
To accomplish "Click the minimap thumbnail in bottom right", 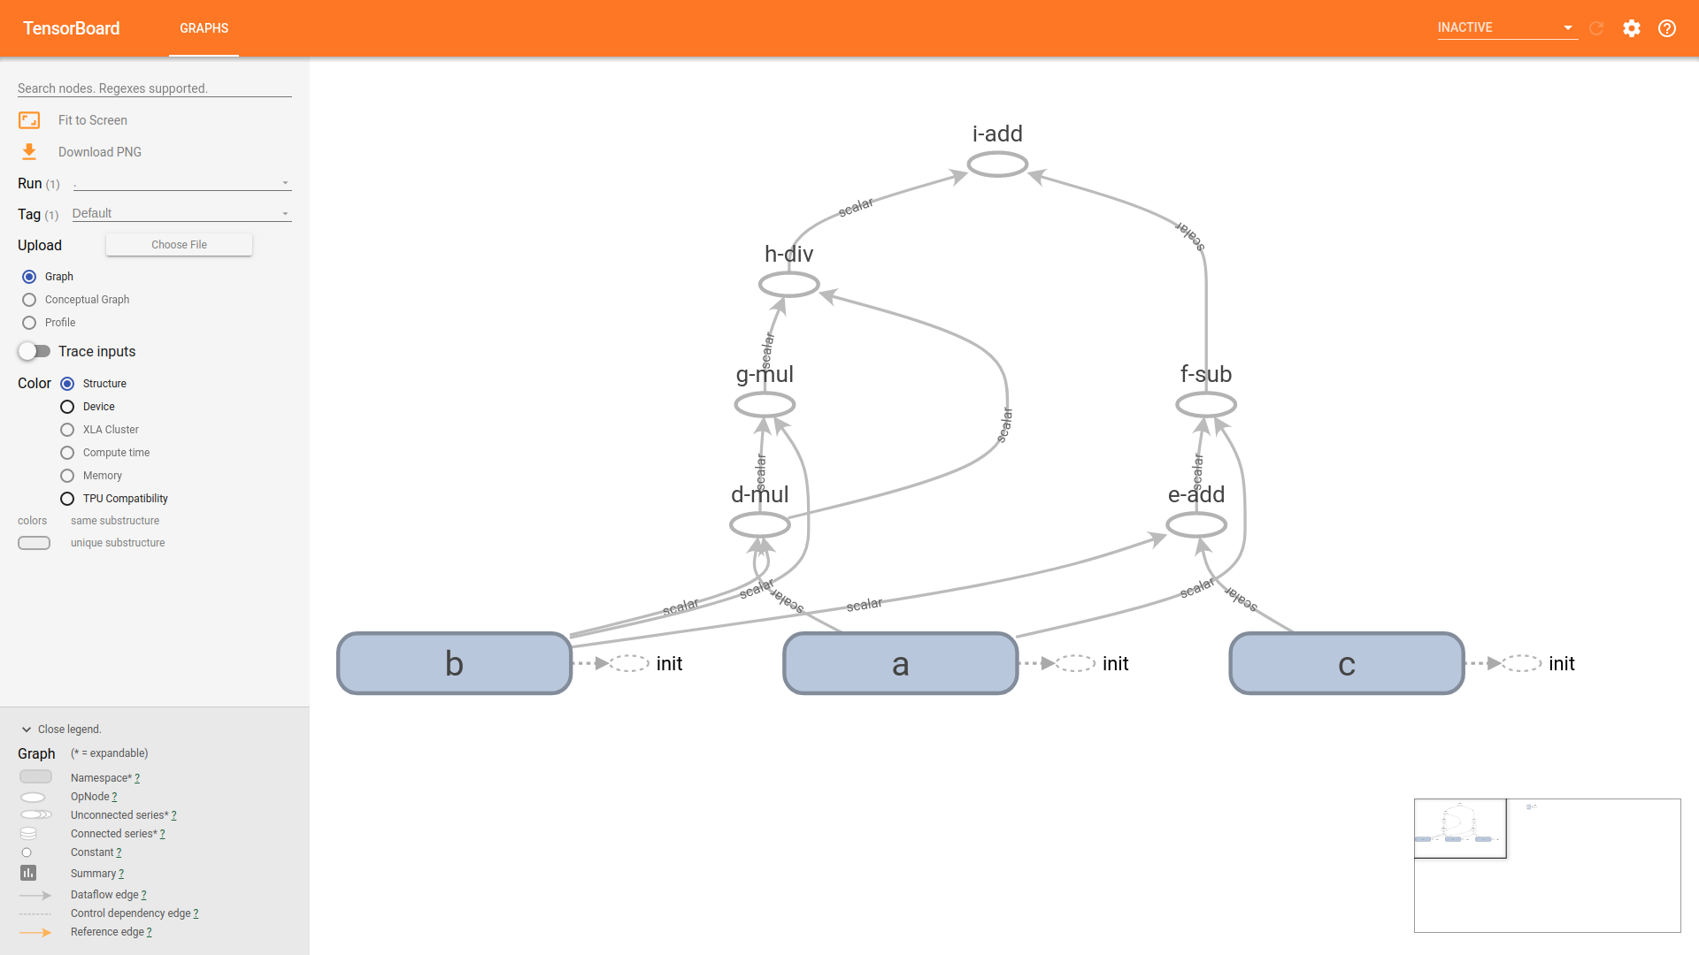I will 1460,828.
